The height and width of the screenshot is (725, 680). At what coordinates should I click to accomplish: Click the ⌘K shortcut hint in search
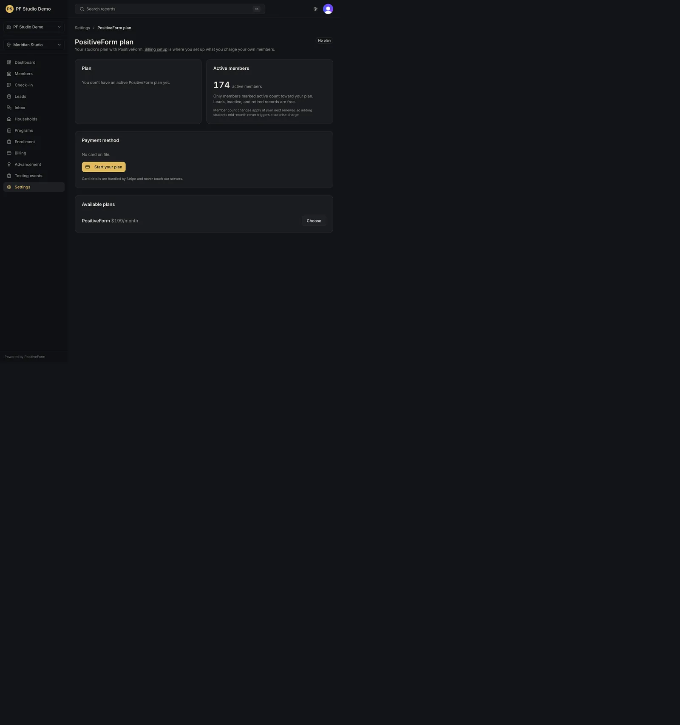pyautogui.click(x=257, y=9)
